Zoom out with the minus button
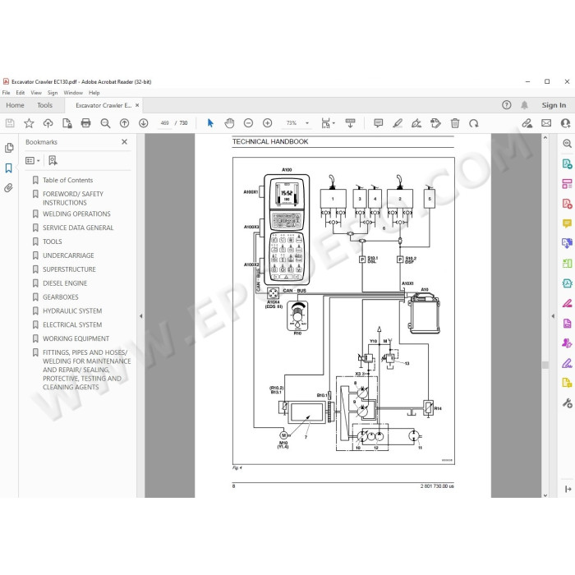The height and width of the screenshot is (575, 575). click(248, 123)
